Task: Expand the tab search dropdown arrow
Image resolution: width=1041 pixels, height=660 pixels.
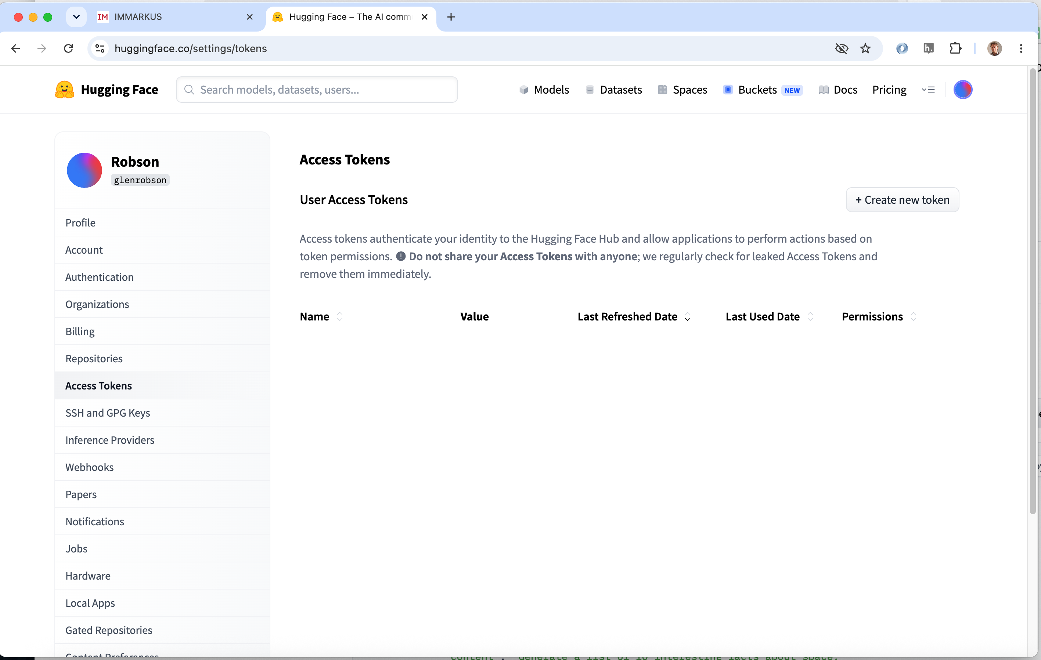Action: pos(76,17)
